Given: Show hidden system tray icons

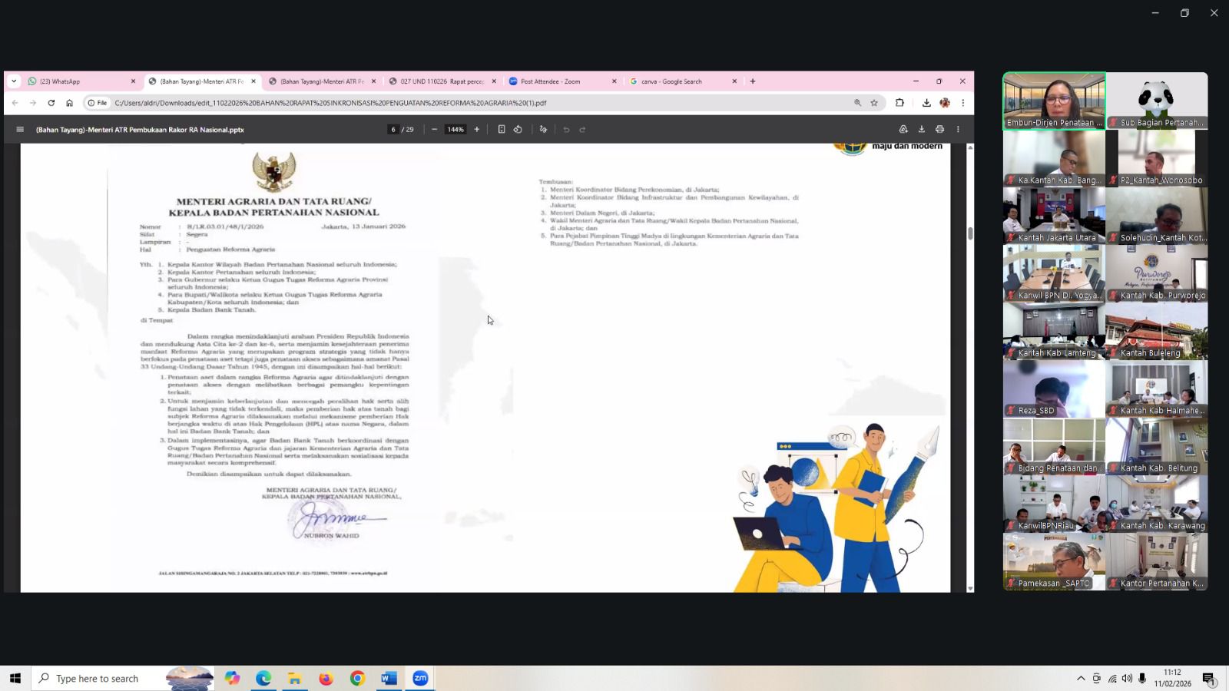Looking at the screenshot, I should [1081, 679].
